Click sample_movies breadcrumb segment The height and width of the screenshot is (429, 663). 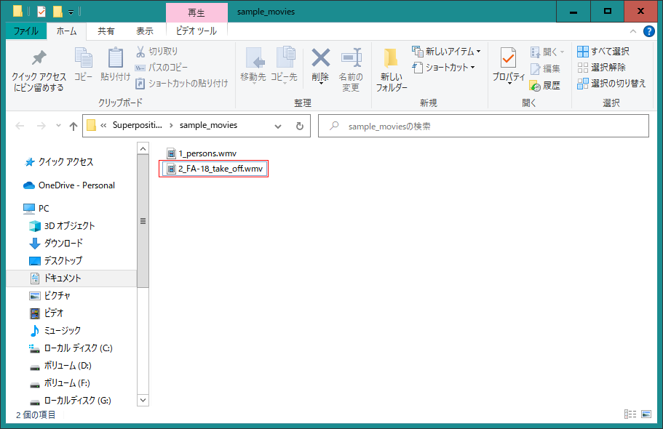pos(208,125)
